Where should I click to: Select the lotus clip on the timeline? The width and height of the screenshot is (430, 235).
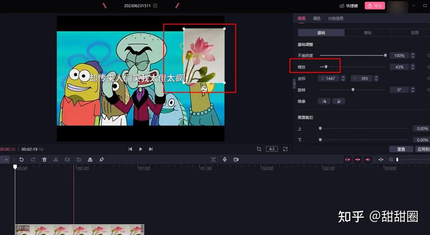pyautogui.click(x=79, y=230)
